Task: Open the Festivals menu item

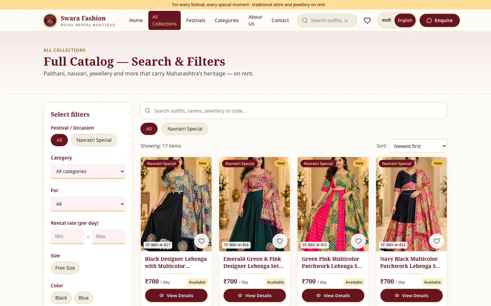Action: click(x=196, y=20)
